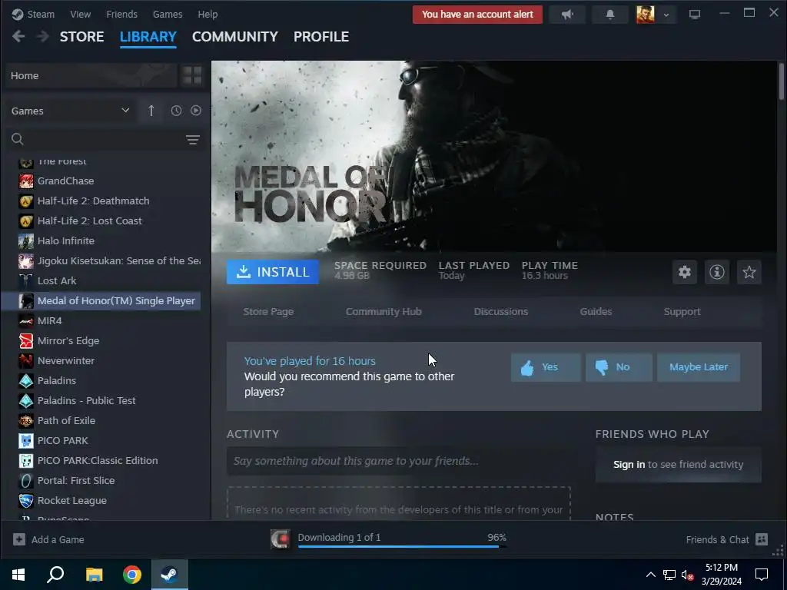Open File Explorer from the taskbar
The height and width of the screenshot is (590, 787).
tap(94, 575)
